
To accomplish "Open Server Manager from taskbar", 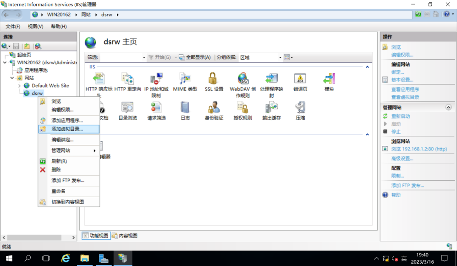I will tap(104, 258).
